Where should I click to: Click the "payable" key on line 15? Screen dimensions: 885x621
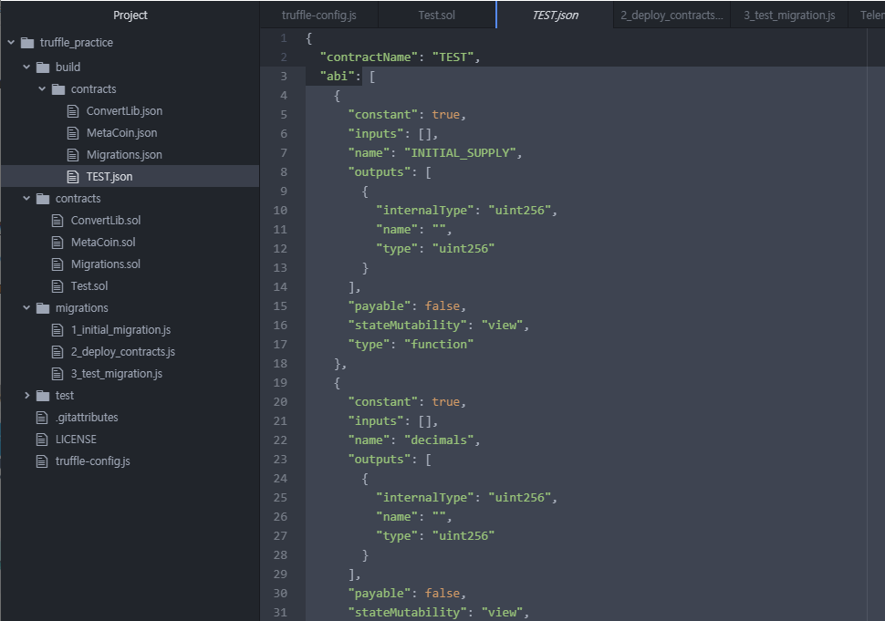click(x=380, y=305)
